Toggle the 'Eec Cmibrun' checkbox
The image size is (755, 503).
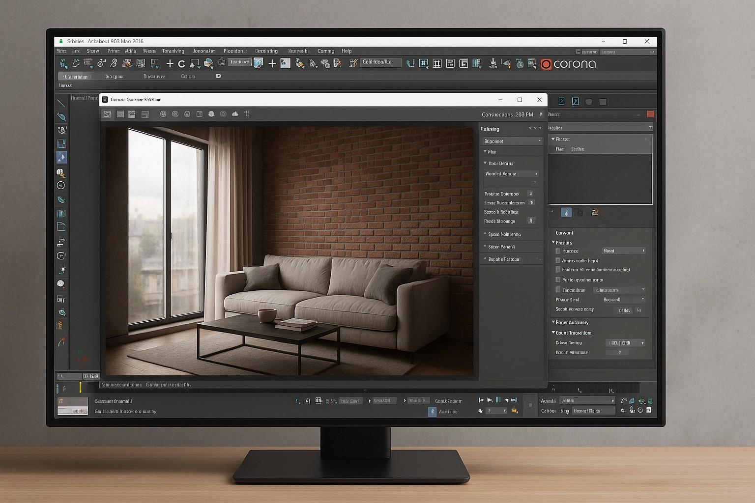click(558, 290)
